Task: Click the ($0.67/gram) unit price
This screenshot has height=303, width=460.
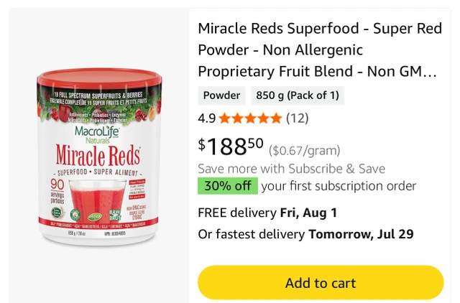Action: coord(304,150)
